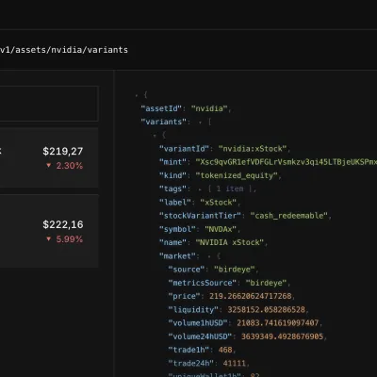Click the empty outlined box above price cards
The height and width of the screenshot is (377, 377).
pyautogui.click(x=49, y=104)
